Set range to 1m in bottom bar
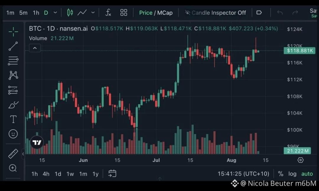 (x=83, y=174)
